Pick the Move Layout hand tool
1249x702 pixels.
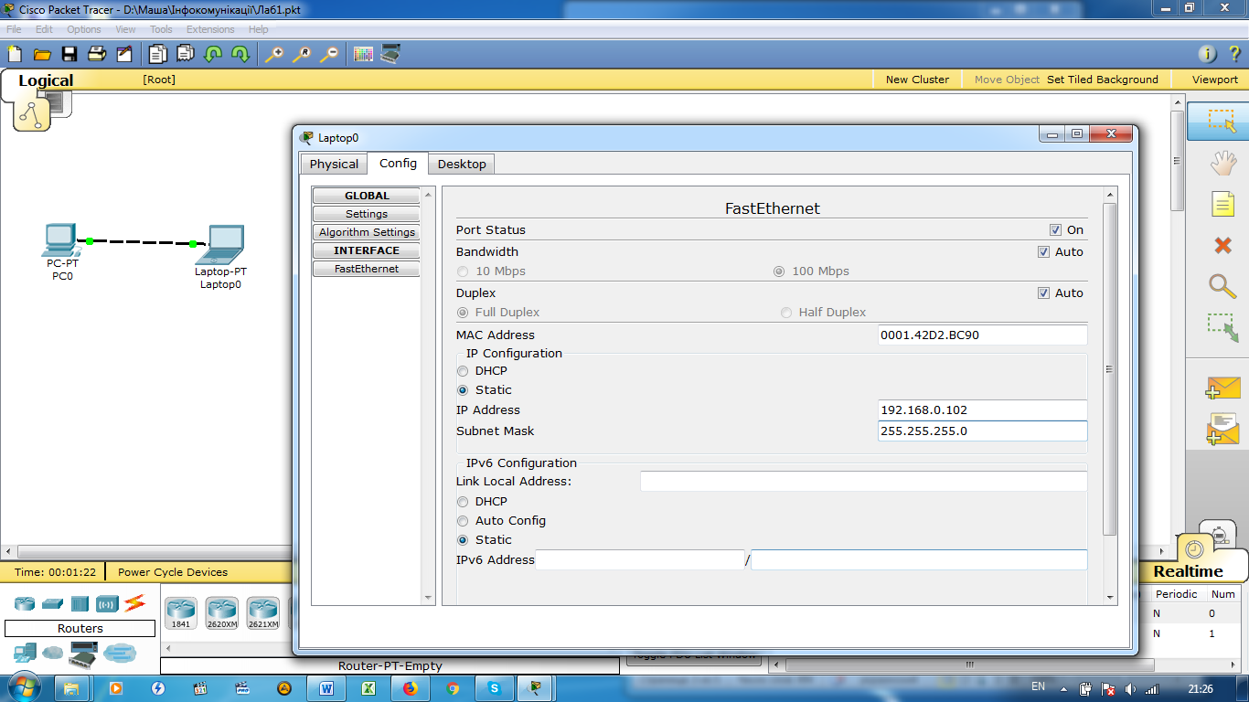coord(1222,164)
